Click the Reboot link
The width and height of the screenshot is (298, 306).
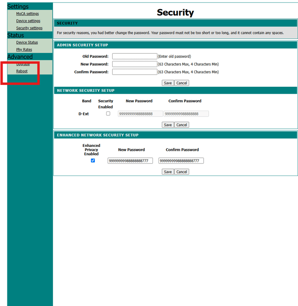click(22, 71)
